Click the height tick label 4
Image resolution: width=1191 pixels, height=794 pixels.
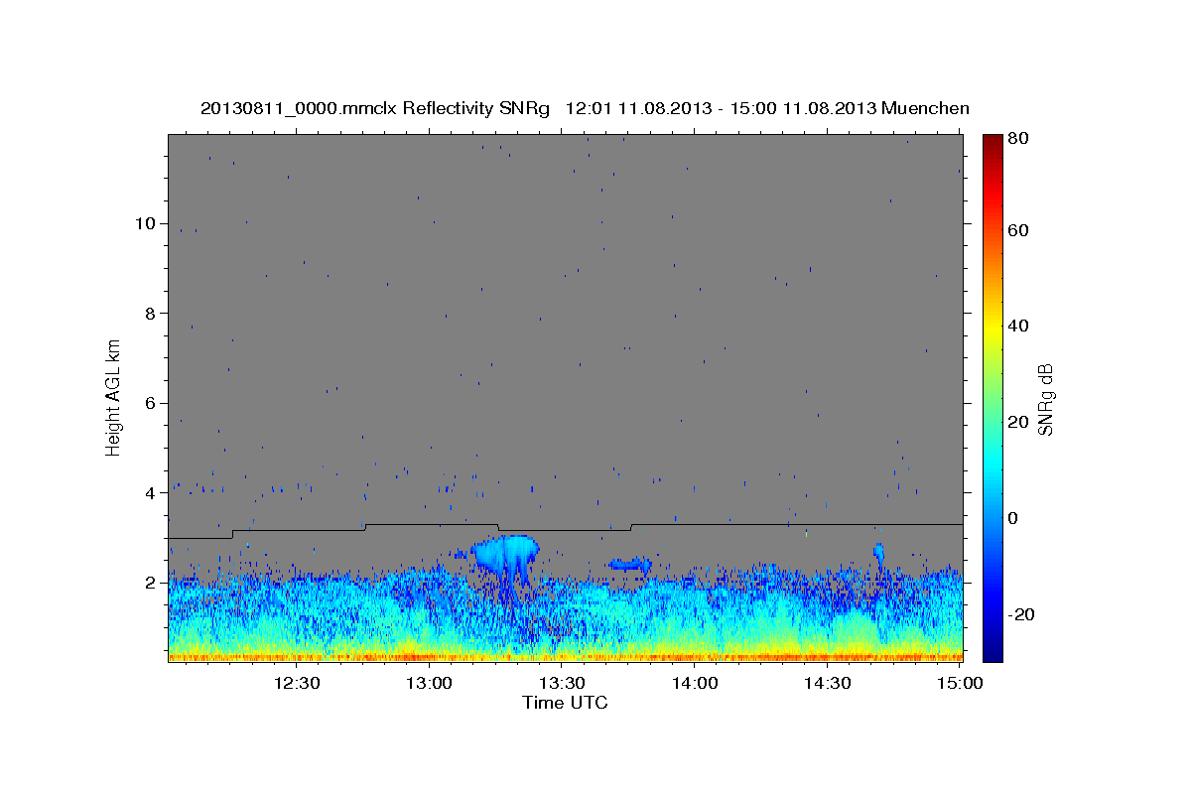(x=150, y=493)
